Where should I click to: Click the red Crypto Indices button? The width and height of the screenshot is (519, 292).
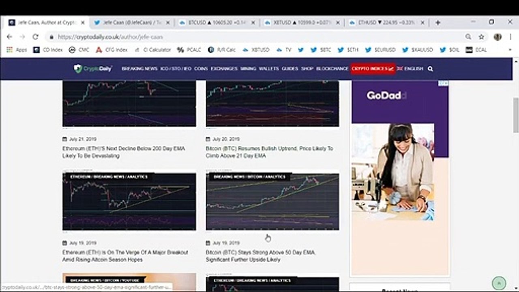coord(373,69)
